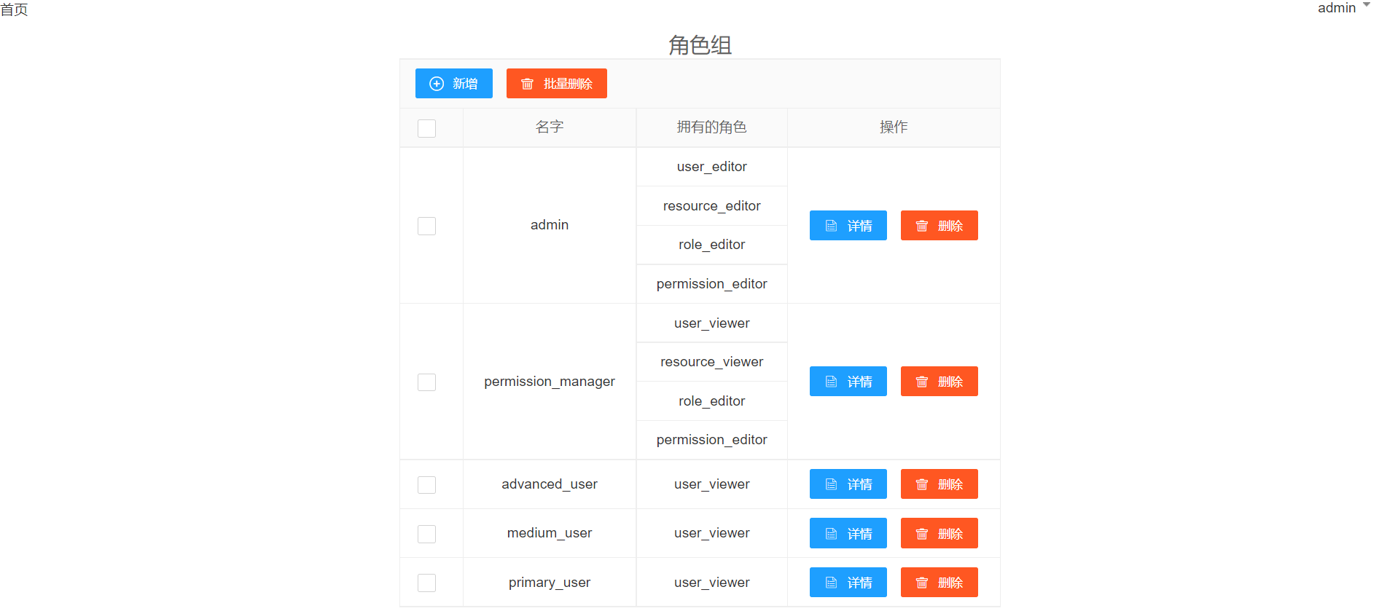Screen dimensions: 1379x611
Task: Open 详情 label for medium_user group
Action: [x=860, y=534]
